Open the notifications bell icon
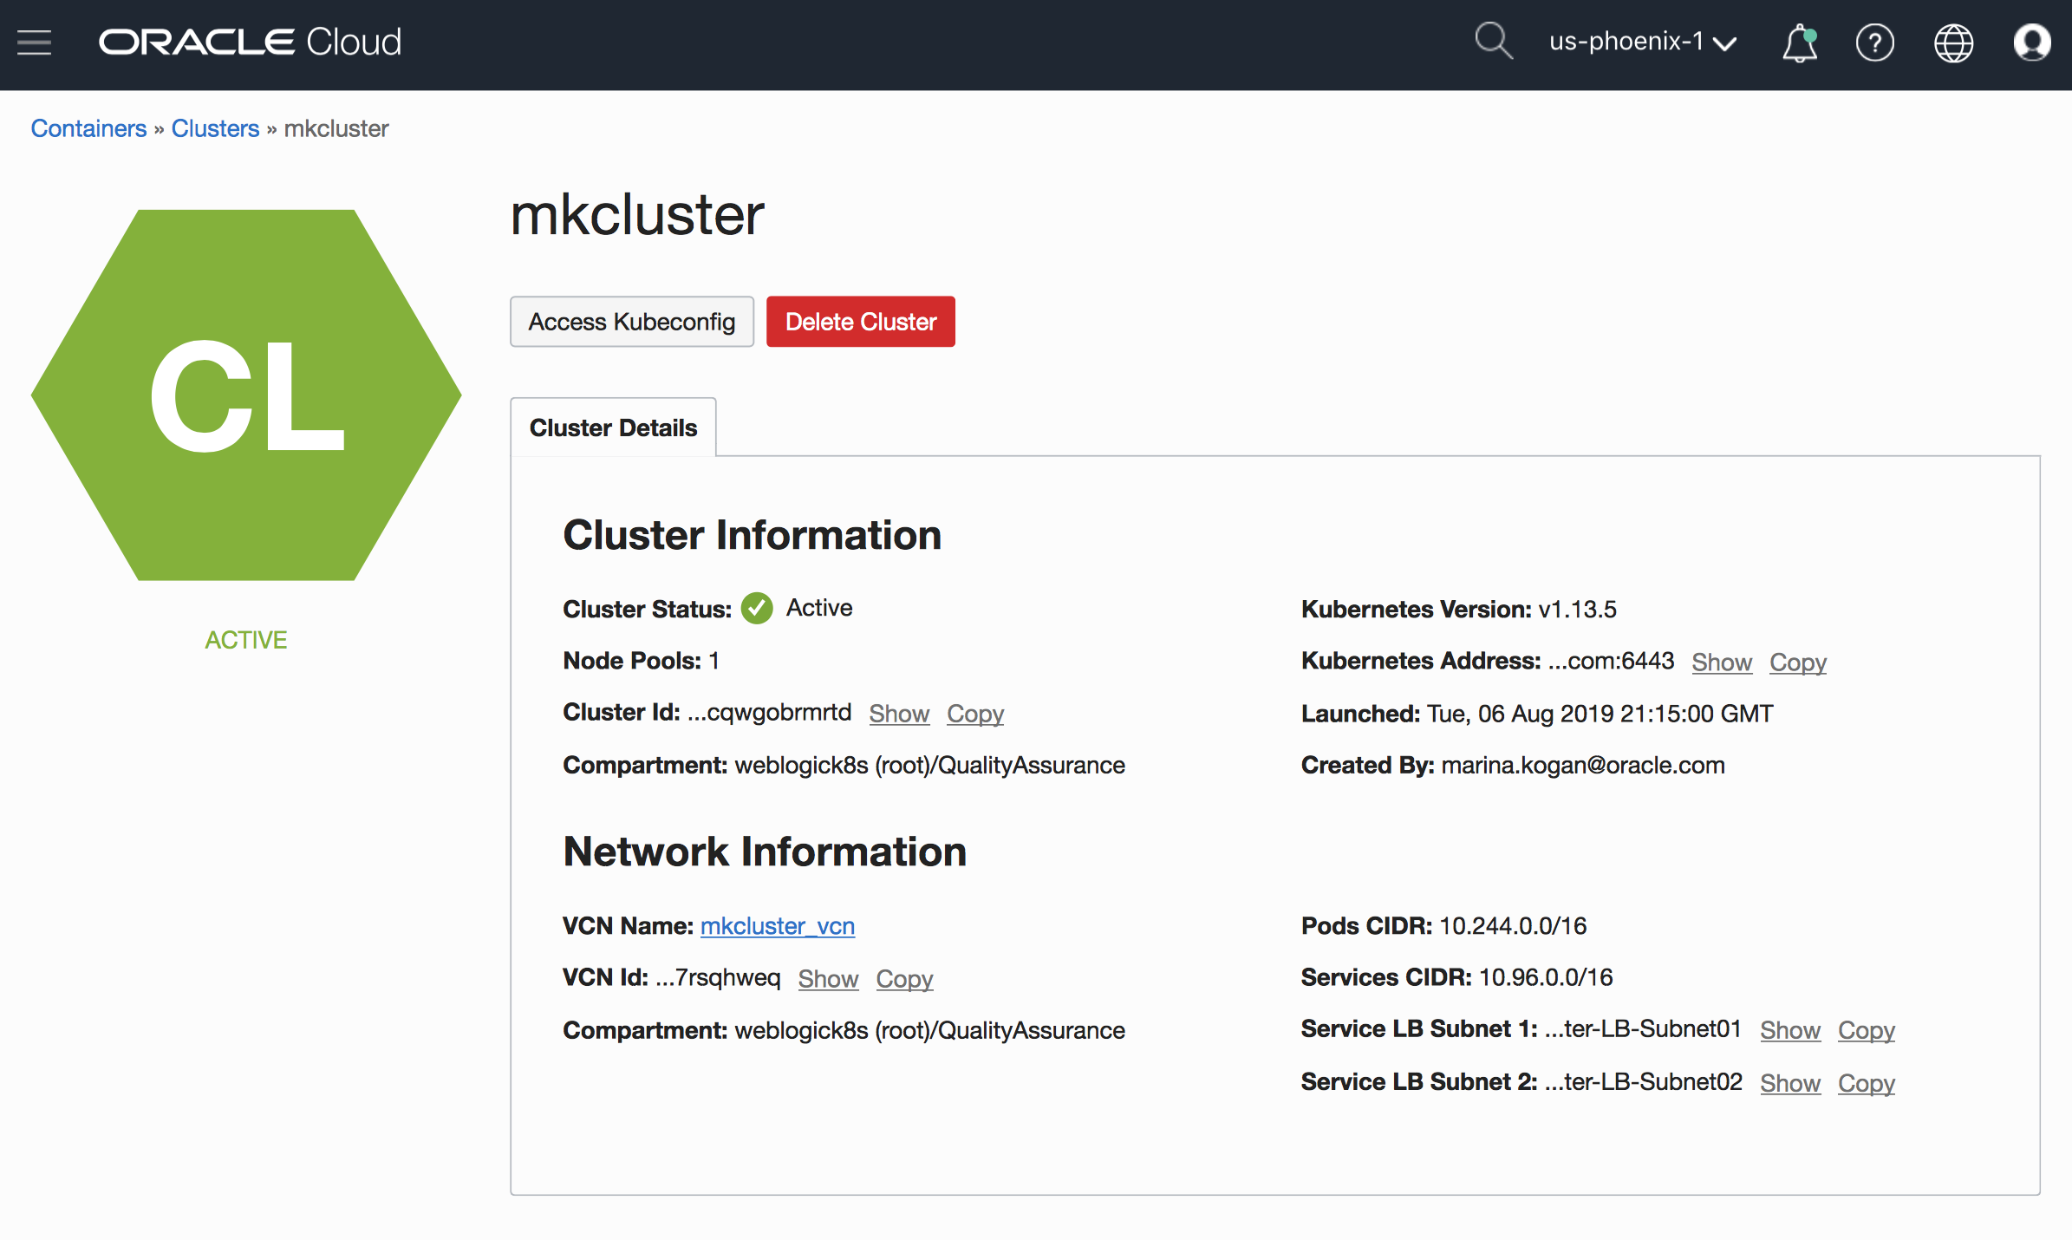Image resolution: width=2072 pixels, height=1240 pixels. coord(1799,42)
